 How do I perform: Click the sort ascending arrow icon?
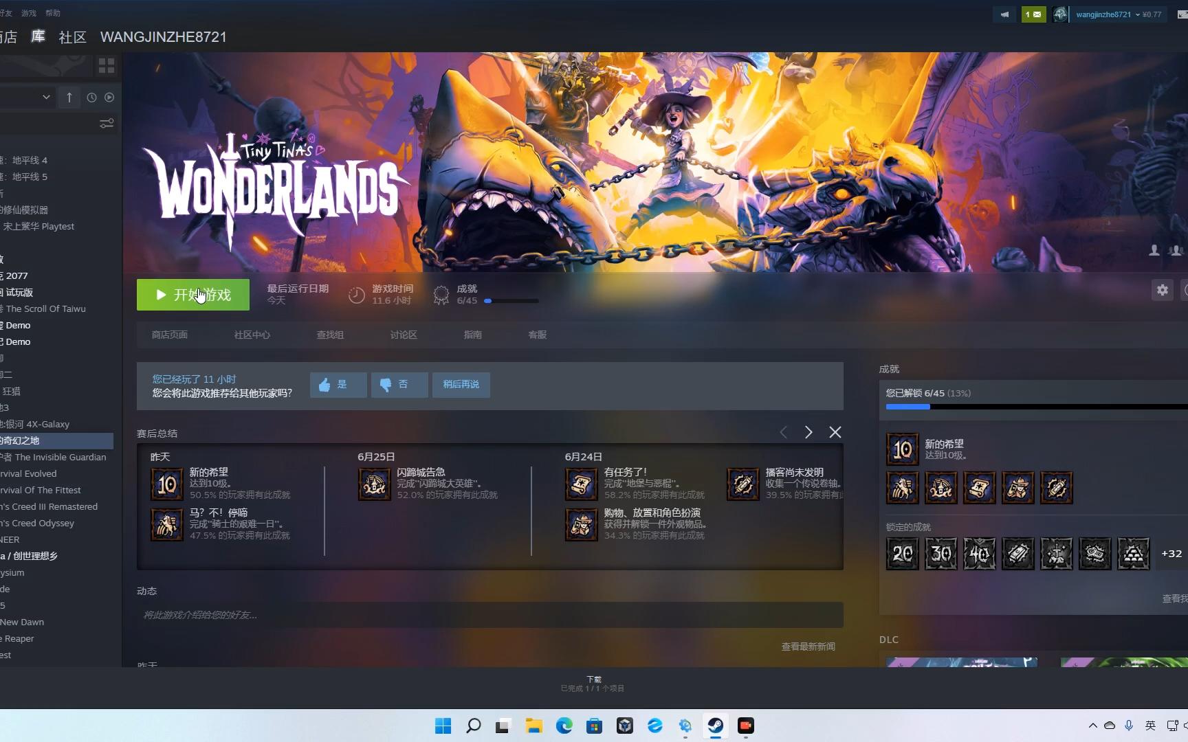pyautogui.click(x=69, y=98)
